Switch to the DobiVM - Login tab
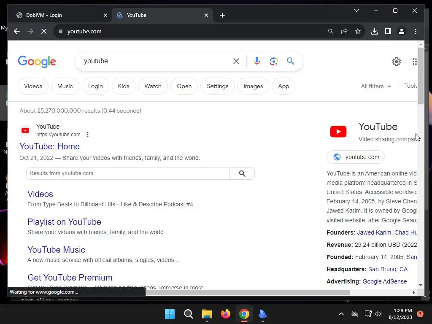Image resolution: width=432 pixels, height=324 pixels. (x=60, y=15)
